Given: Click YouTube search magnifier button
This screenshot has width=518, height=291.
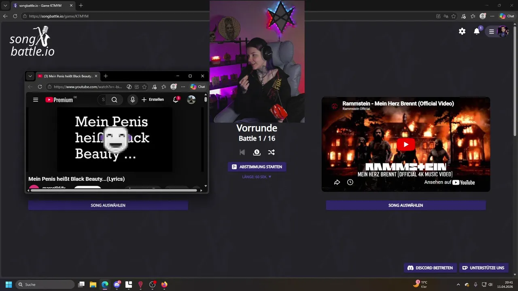Looking at the screenshot, I should pyautogui.click(x=115, y=99).
